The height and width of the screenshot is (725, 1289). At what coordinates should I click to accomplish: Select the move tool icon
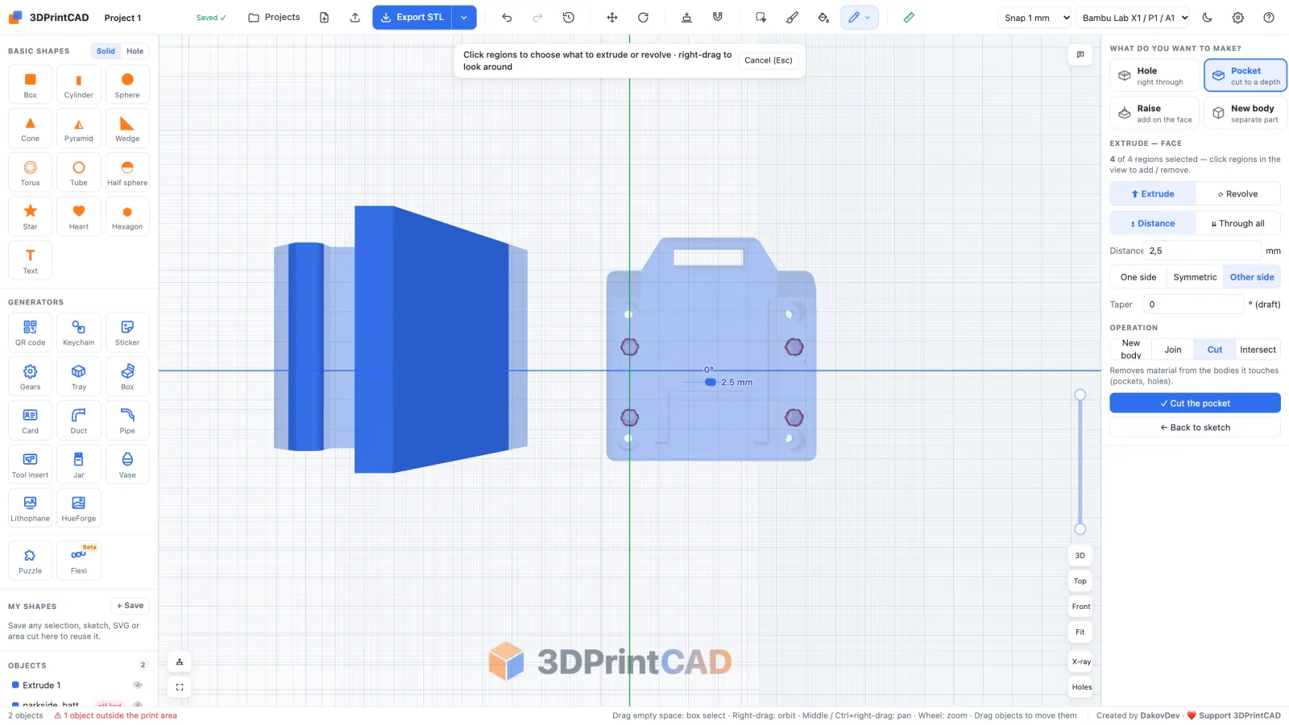(x=612, y=17)
